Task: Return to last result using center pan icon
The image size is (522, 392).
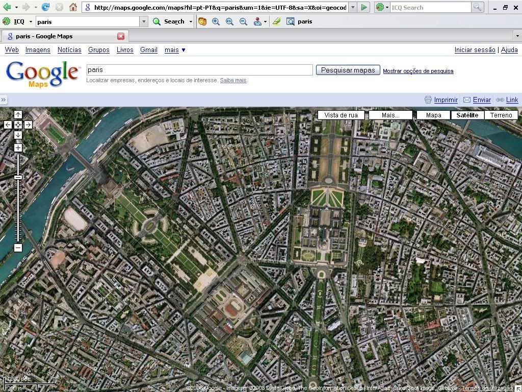Action: click(x=18, y=125)
